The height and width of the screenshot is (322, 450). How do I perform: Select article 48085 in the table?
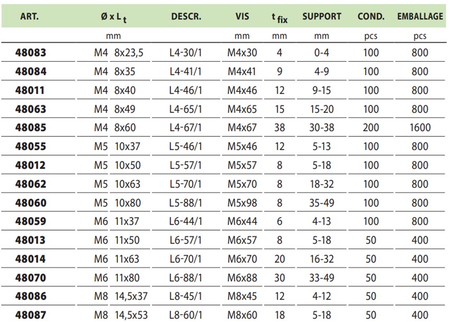[31, 128]
